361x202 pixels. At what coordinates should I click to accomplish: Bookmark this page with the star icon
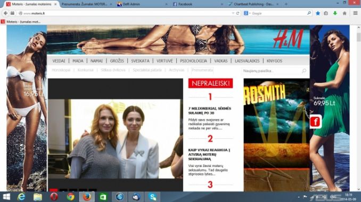point(318,13)
